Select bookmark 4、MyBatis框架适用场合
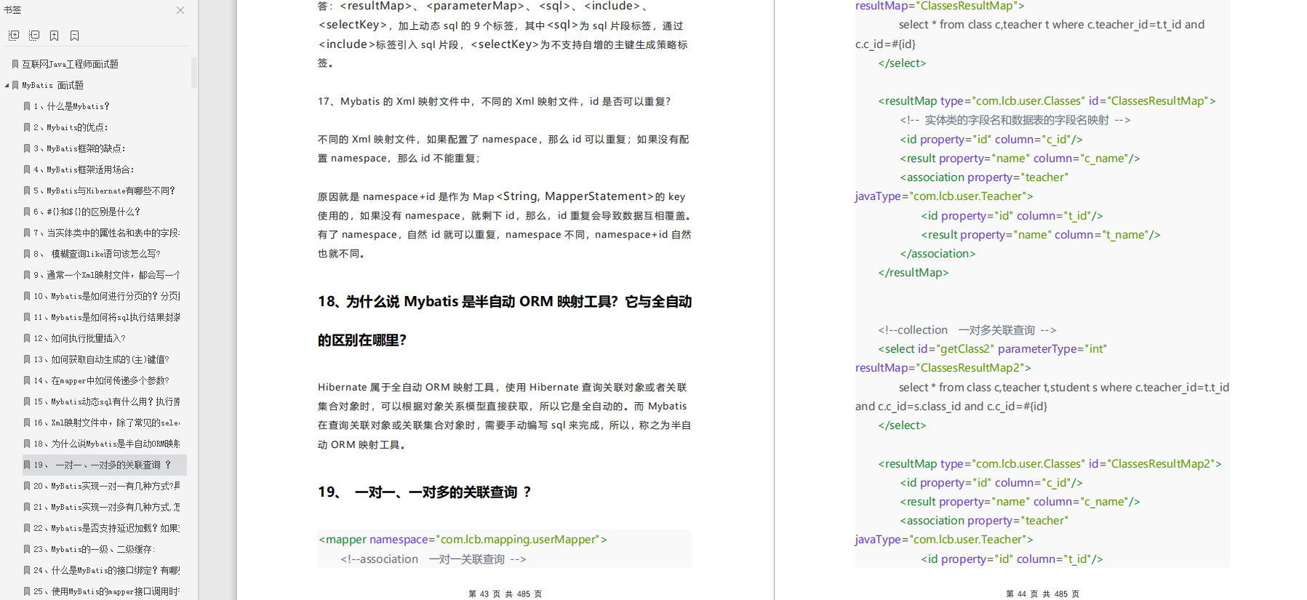1307x600 pixels. point(84,169)
